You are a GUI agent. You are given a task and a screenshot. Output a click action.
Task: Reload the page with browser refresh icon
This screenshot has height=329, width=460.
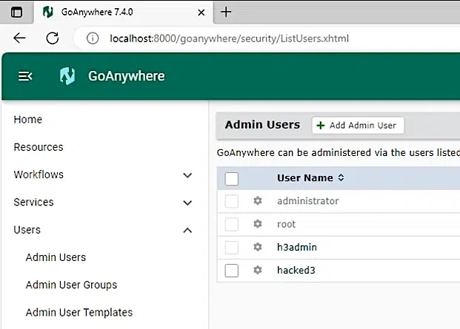pyautogui.click(x=52, y=38)
